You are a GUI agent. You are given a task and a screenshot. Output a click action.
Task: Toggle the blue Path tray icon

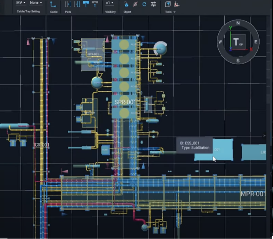tap(86, 4)
